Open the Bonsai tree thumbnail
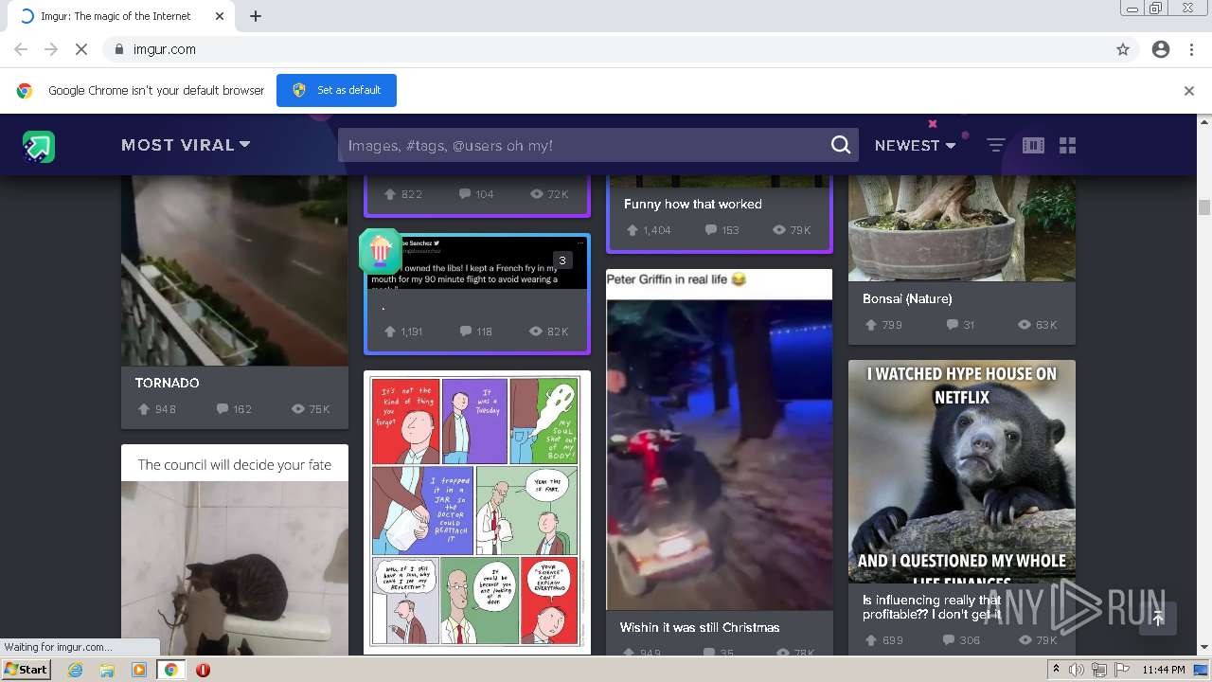Viewport: 1212px width, 682px height. (962, 227)
